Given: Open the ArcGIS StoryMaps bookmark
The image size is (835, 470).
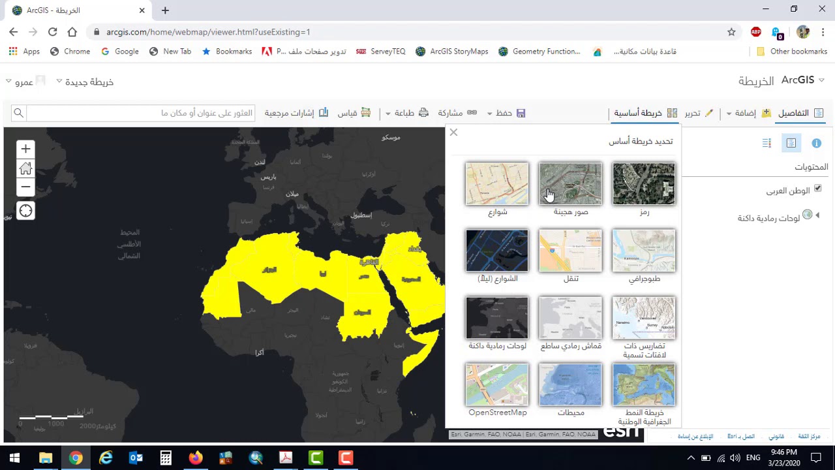Looking at the screenshot, I should coord(451,52).
